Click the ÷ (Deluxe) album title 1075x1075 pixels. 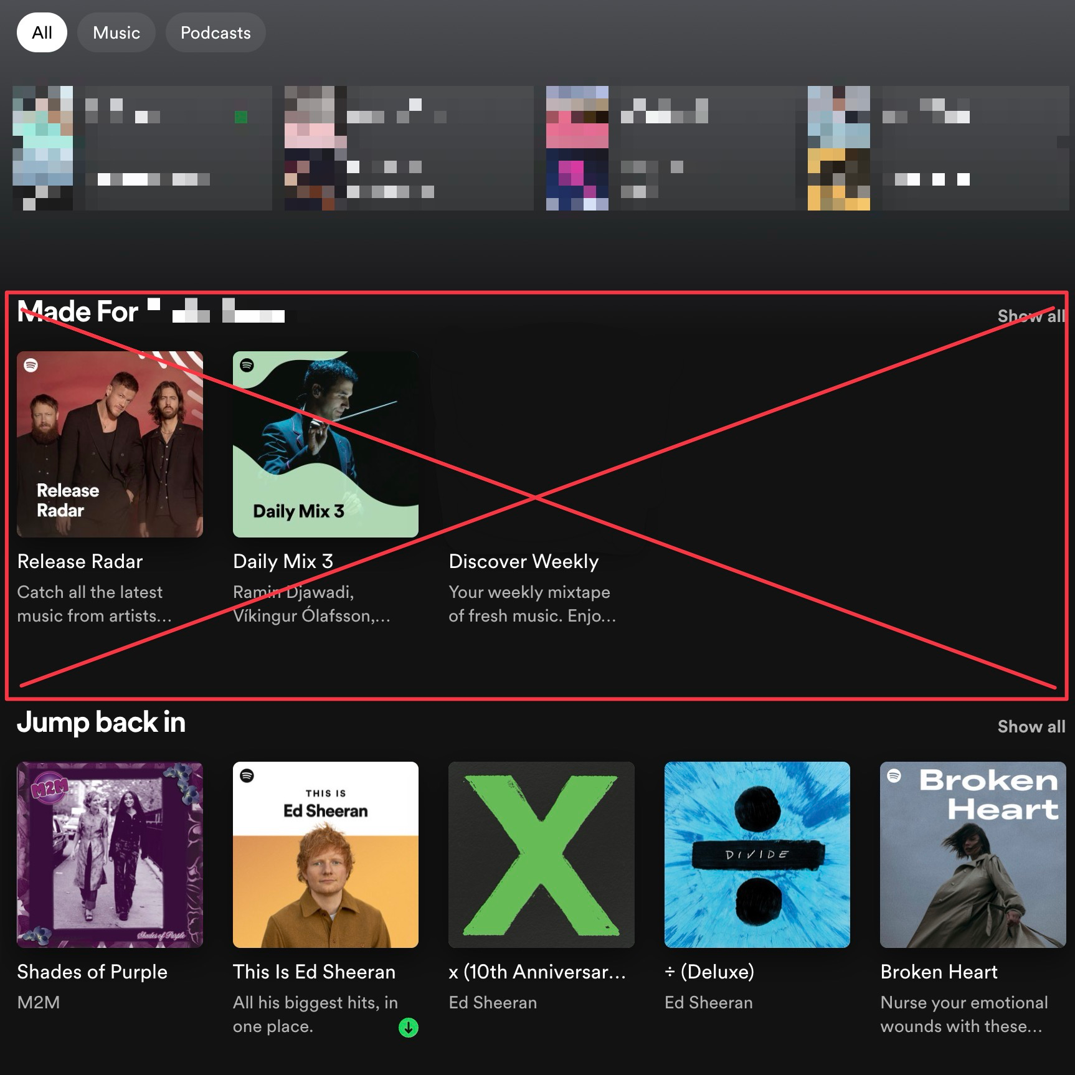point(709,972)
